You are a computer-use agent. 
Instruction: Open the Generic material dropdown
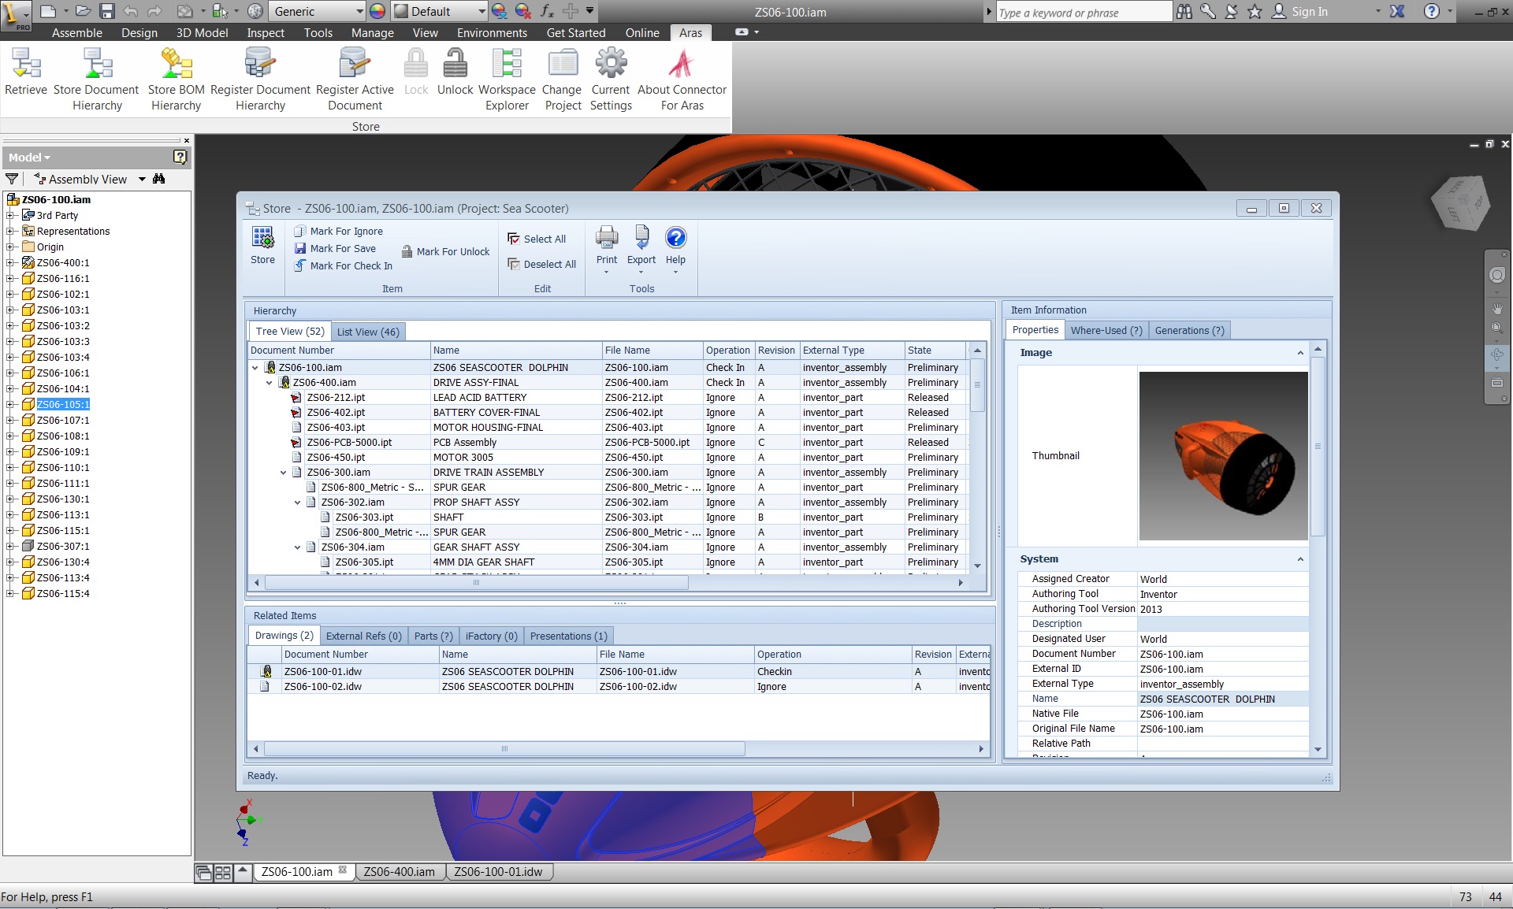coord(359,11)
